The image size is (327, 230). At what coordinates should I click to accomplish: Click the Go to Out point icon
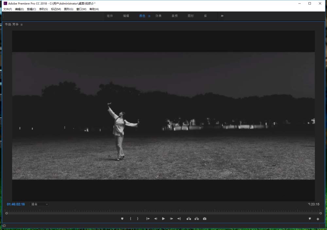pos(179,219)
